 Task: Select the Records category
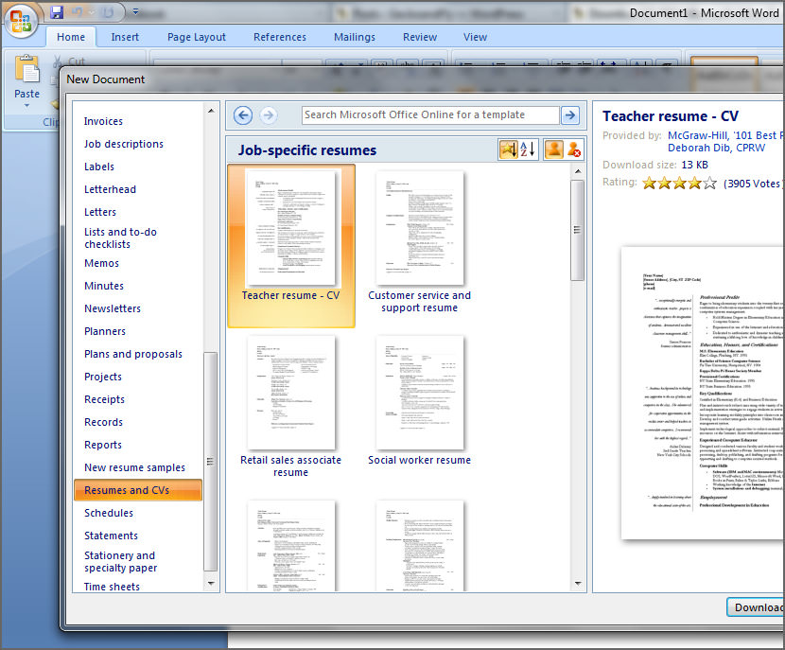coord(104,422)
